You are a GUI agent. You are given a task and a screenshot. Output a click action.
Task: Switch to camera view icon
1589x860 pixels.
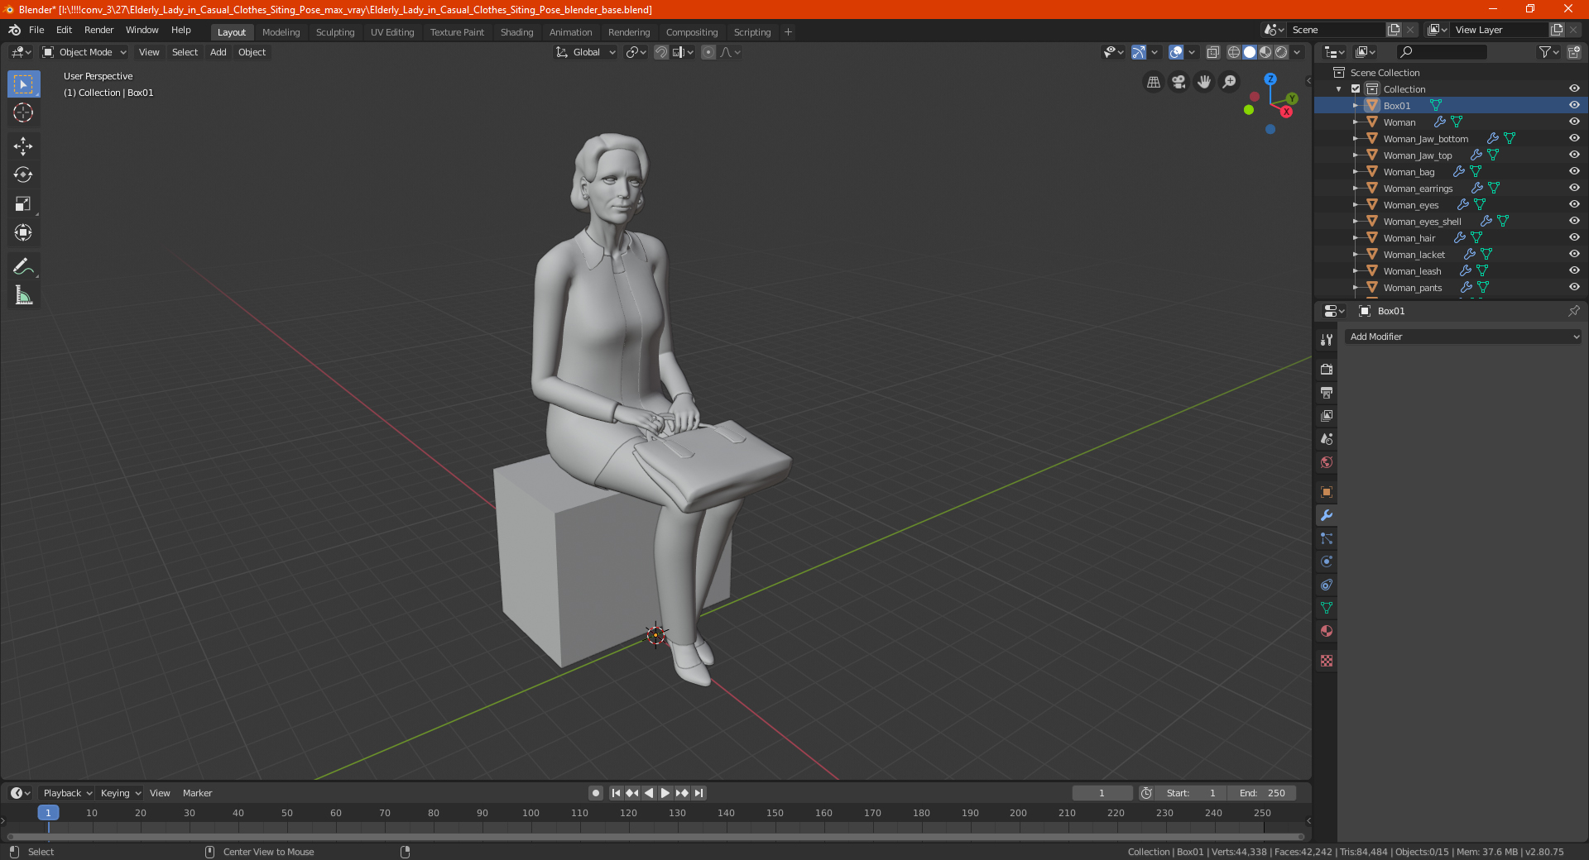tap(1179, 82)
